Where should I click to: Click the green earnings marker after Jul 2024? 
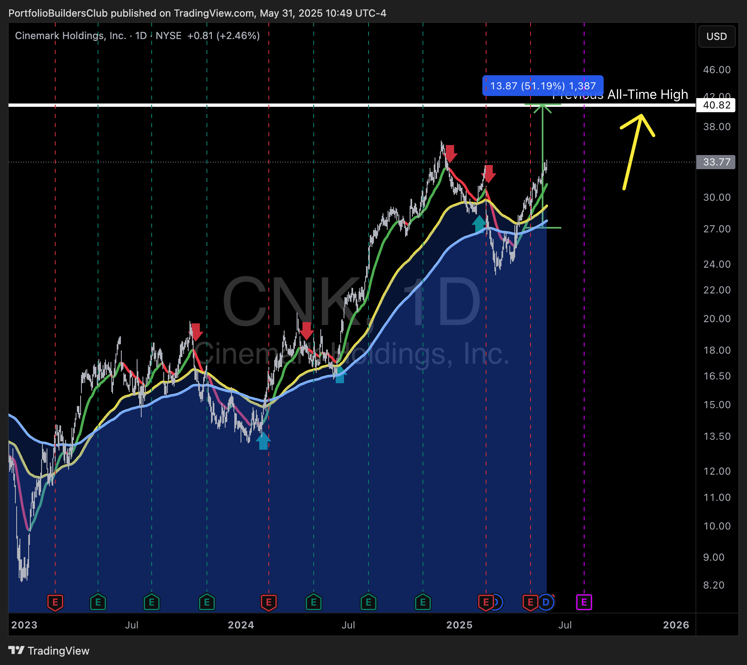(x=369, y=602)
